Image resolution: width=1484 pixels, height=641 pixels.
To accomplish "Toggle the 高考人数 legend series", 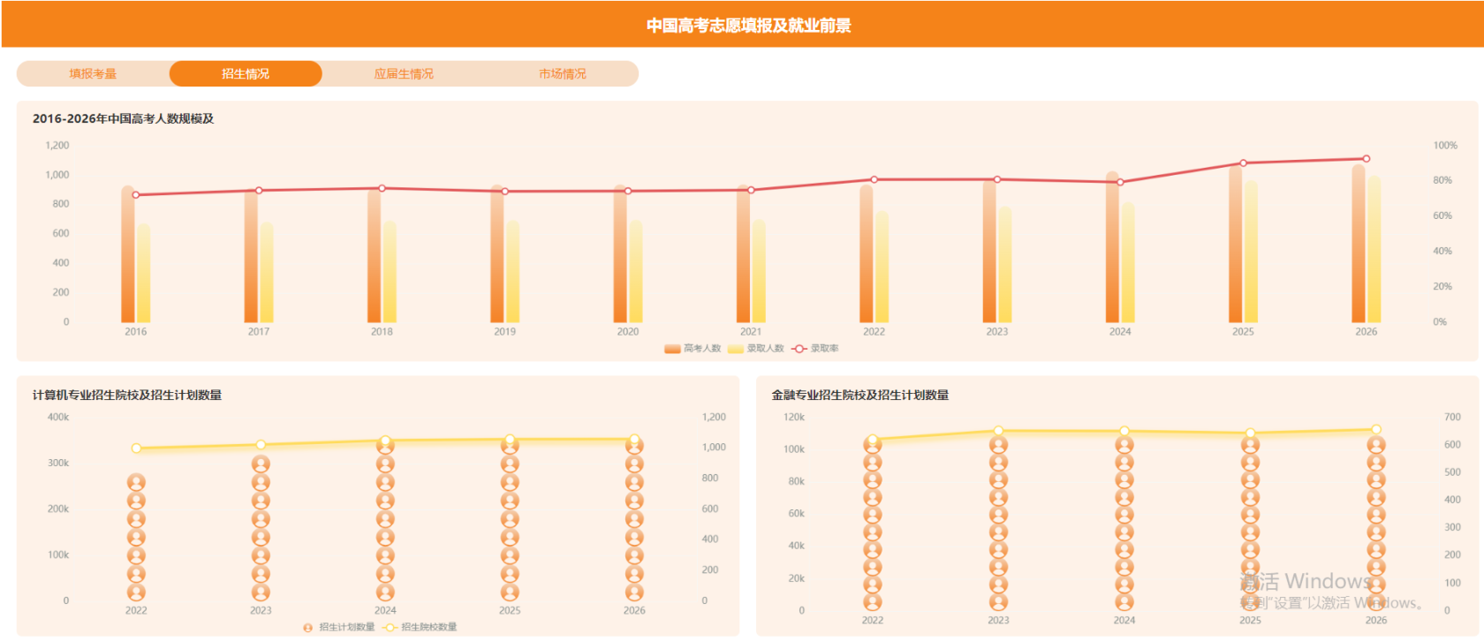I will (693, 349).
